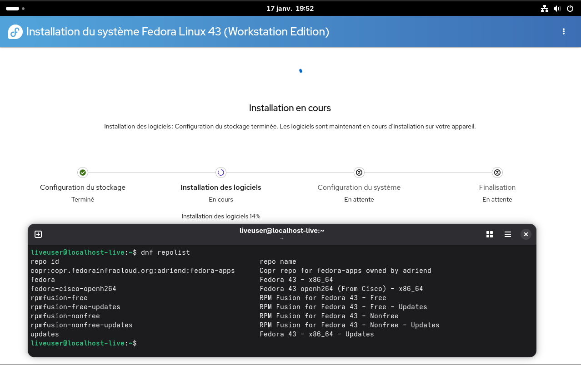Click the volume speaker icon

point(557,9)
